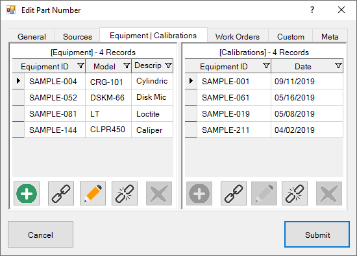Viewport: 357px width, 256px height.
Task: Click the Caliper description cell
Action: coord(153,130)
